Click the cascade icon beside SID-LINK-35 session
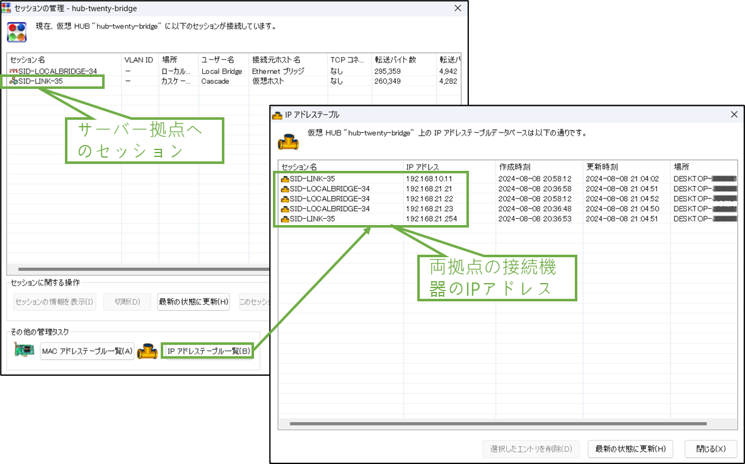This screenshot has height=464, width=745. 13,81
